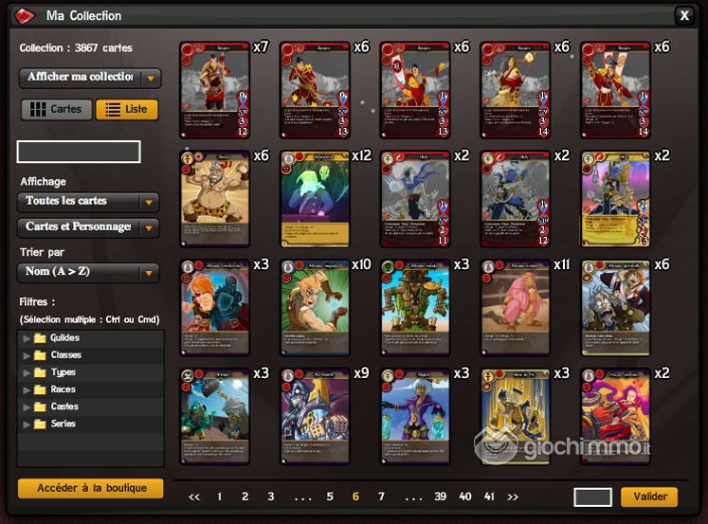Focus the card search text field
This screenshot has width=708, height=524.
[79, 152]
